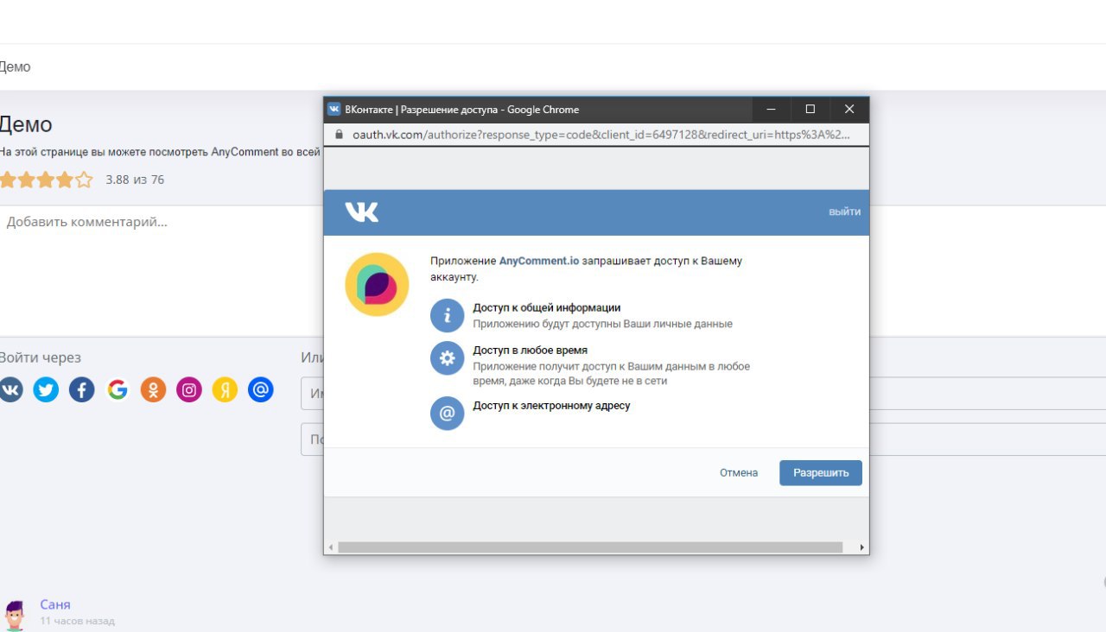Click the padlock icon in the address bar
Screen dimensions: 1106x632
[338, 135]
